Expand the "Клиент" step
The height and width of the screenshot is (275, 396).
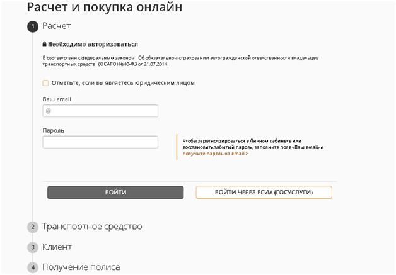point(57,247)
